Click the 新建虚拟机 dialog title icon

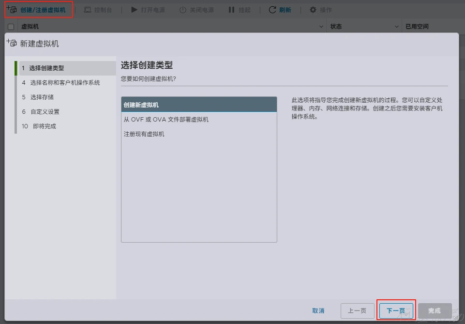point(12,43)
